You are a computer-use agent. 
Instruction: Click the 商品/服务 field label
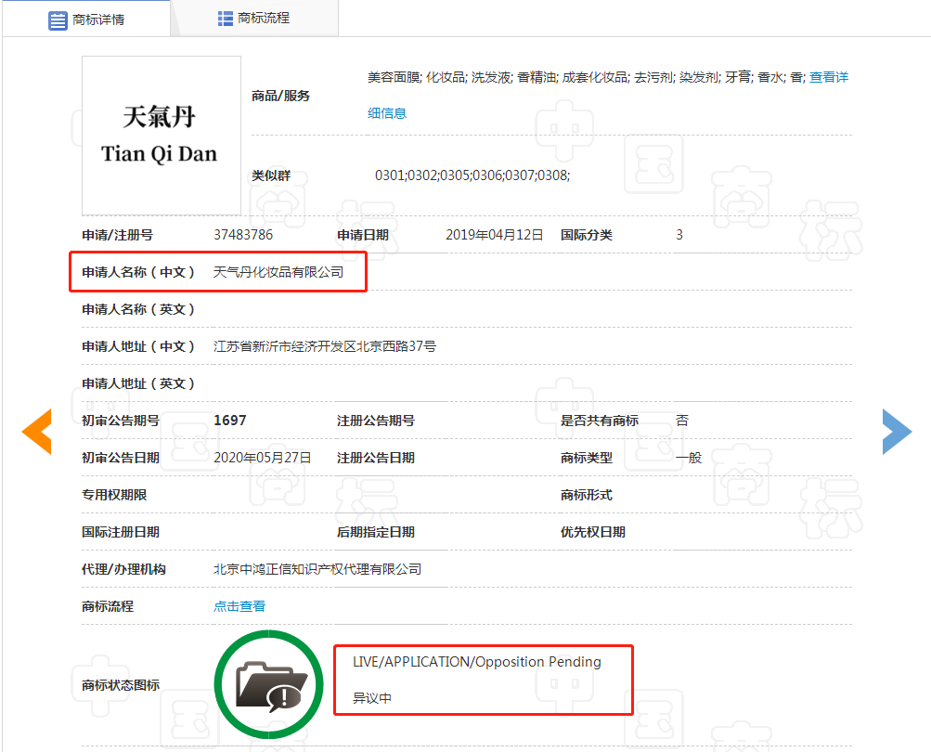[x=281, y=96]
